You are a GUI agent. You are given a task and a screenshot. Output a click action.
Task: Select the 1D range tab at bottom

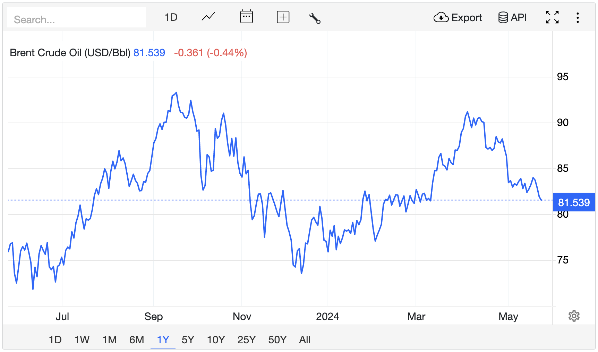tap(55, 340)
